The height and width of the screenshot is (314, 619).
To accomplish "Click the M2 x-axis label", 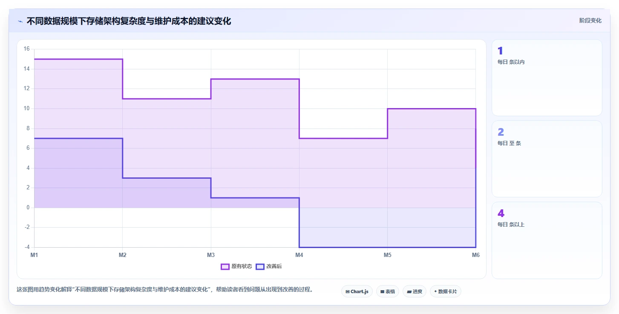I will (122, 255).
